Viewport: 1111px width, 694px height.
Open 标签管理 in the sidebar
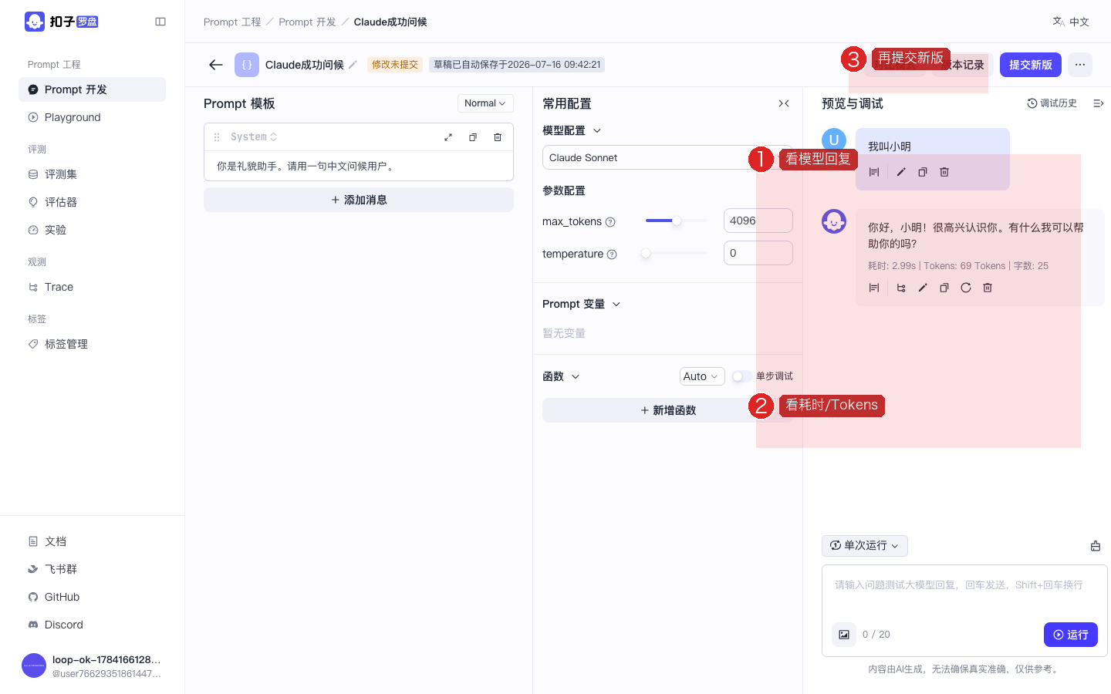coord(92,344)
